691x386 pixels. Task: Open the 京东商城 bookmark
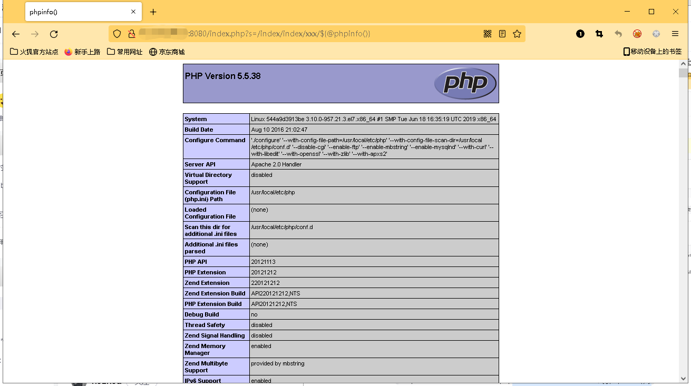[x=167, y=52]
